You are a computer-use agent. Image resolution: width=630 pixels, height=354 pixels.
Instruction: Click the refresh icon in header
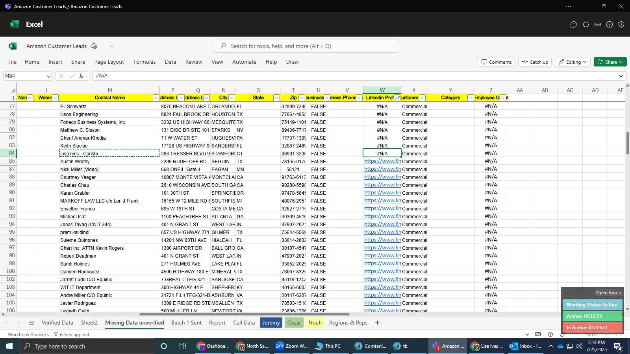pos(586,24)
